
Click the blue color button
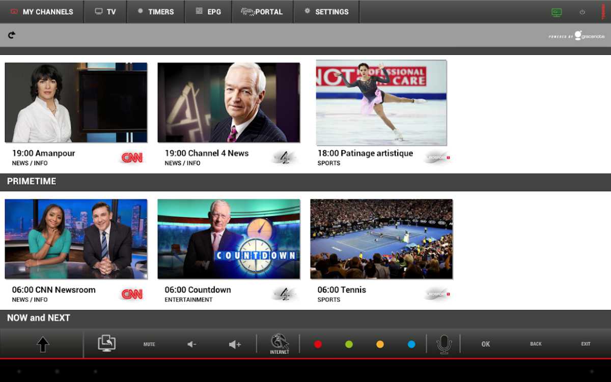pyautogui.click(x=411, y=344)
